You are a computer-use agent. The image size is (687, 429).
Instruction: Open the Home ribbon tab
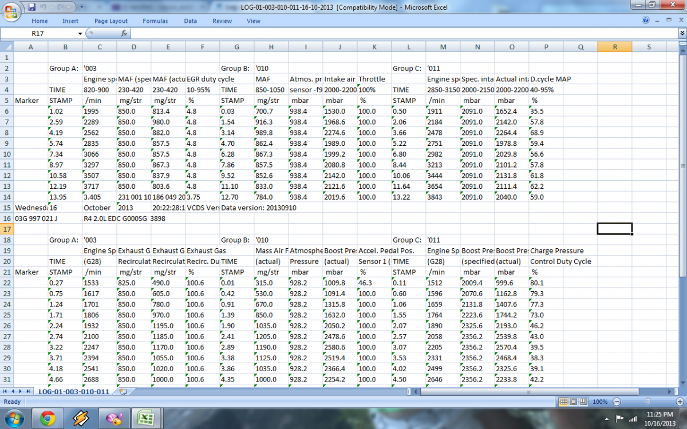coord(40,21)
